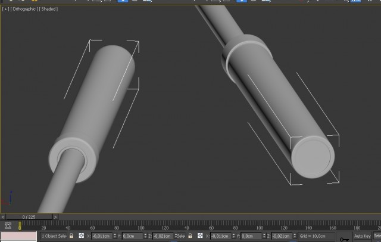Click the pink MAXScript mini listener field
The width and height of the screenshot is (381, 242).
(x=18, y=235)
